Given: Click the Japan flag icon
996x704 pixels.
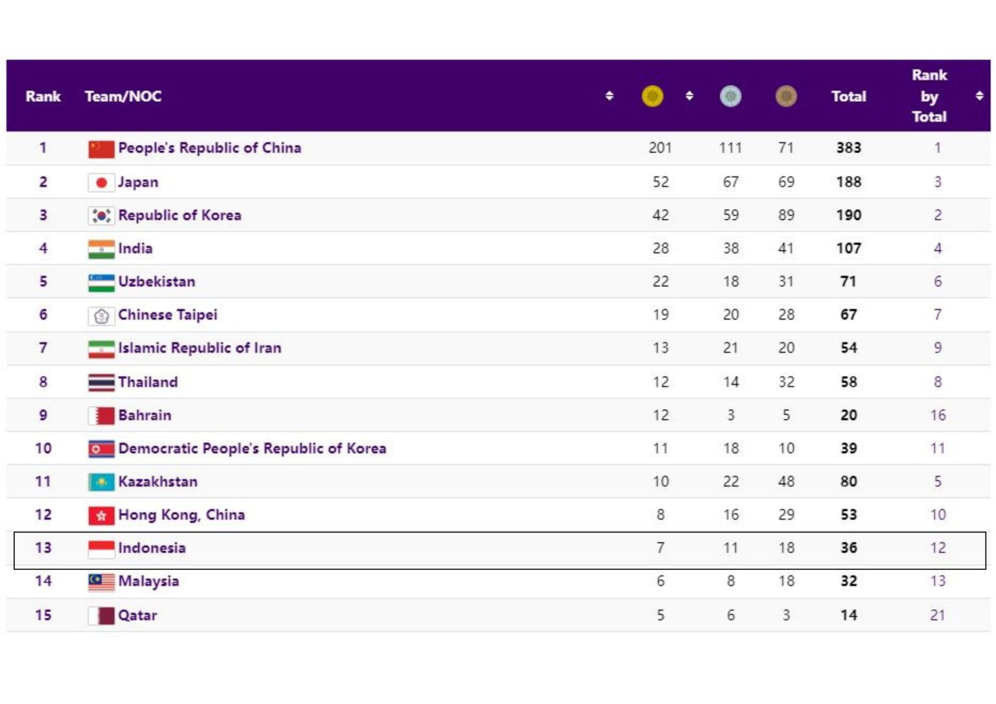Looking at the screenshot, I should [x=101, y=183].
